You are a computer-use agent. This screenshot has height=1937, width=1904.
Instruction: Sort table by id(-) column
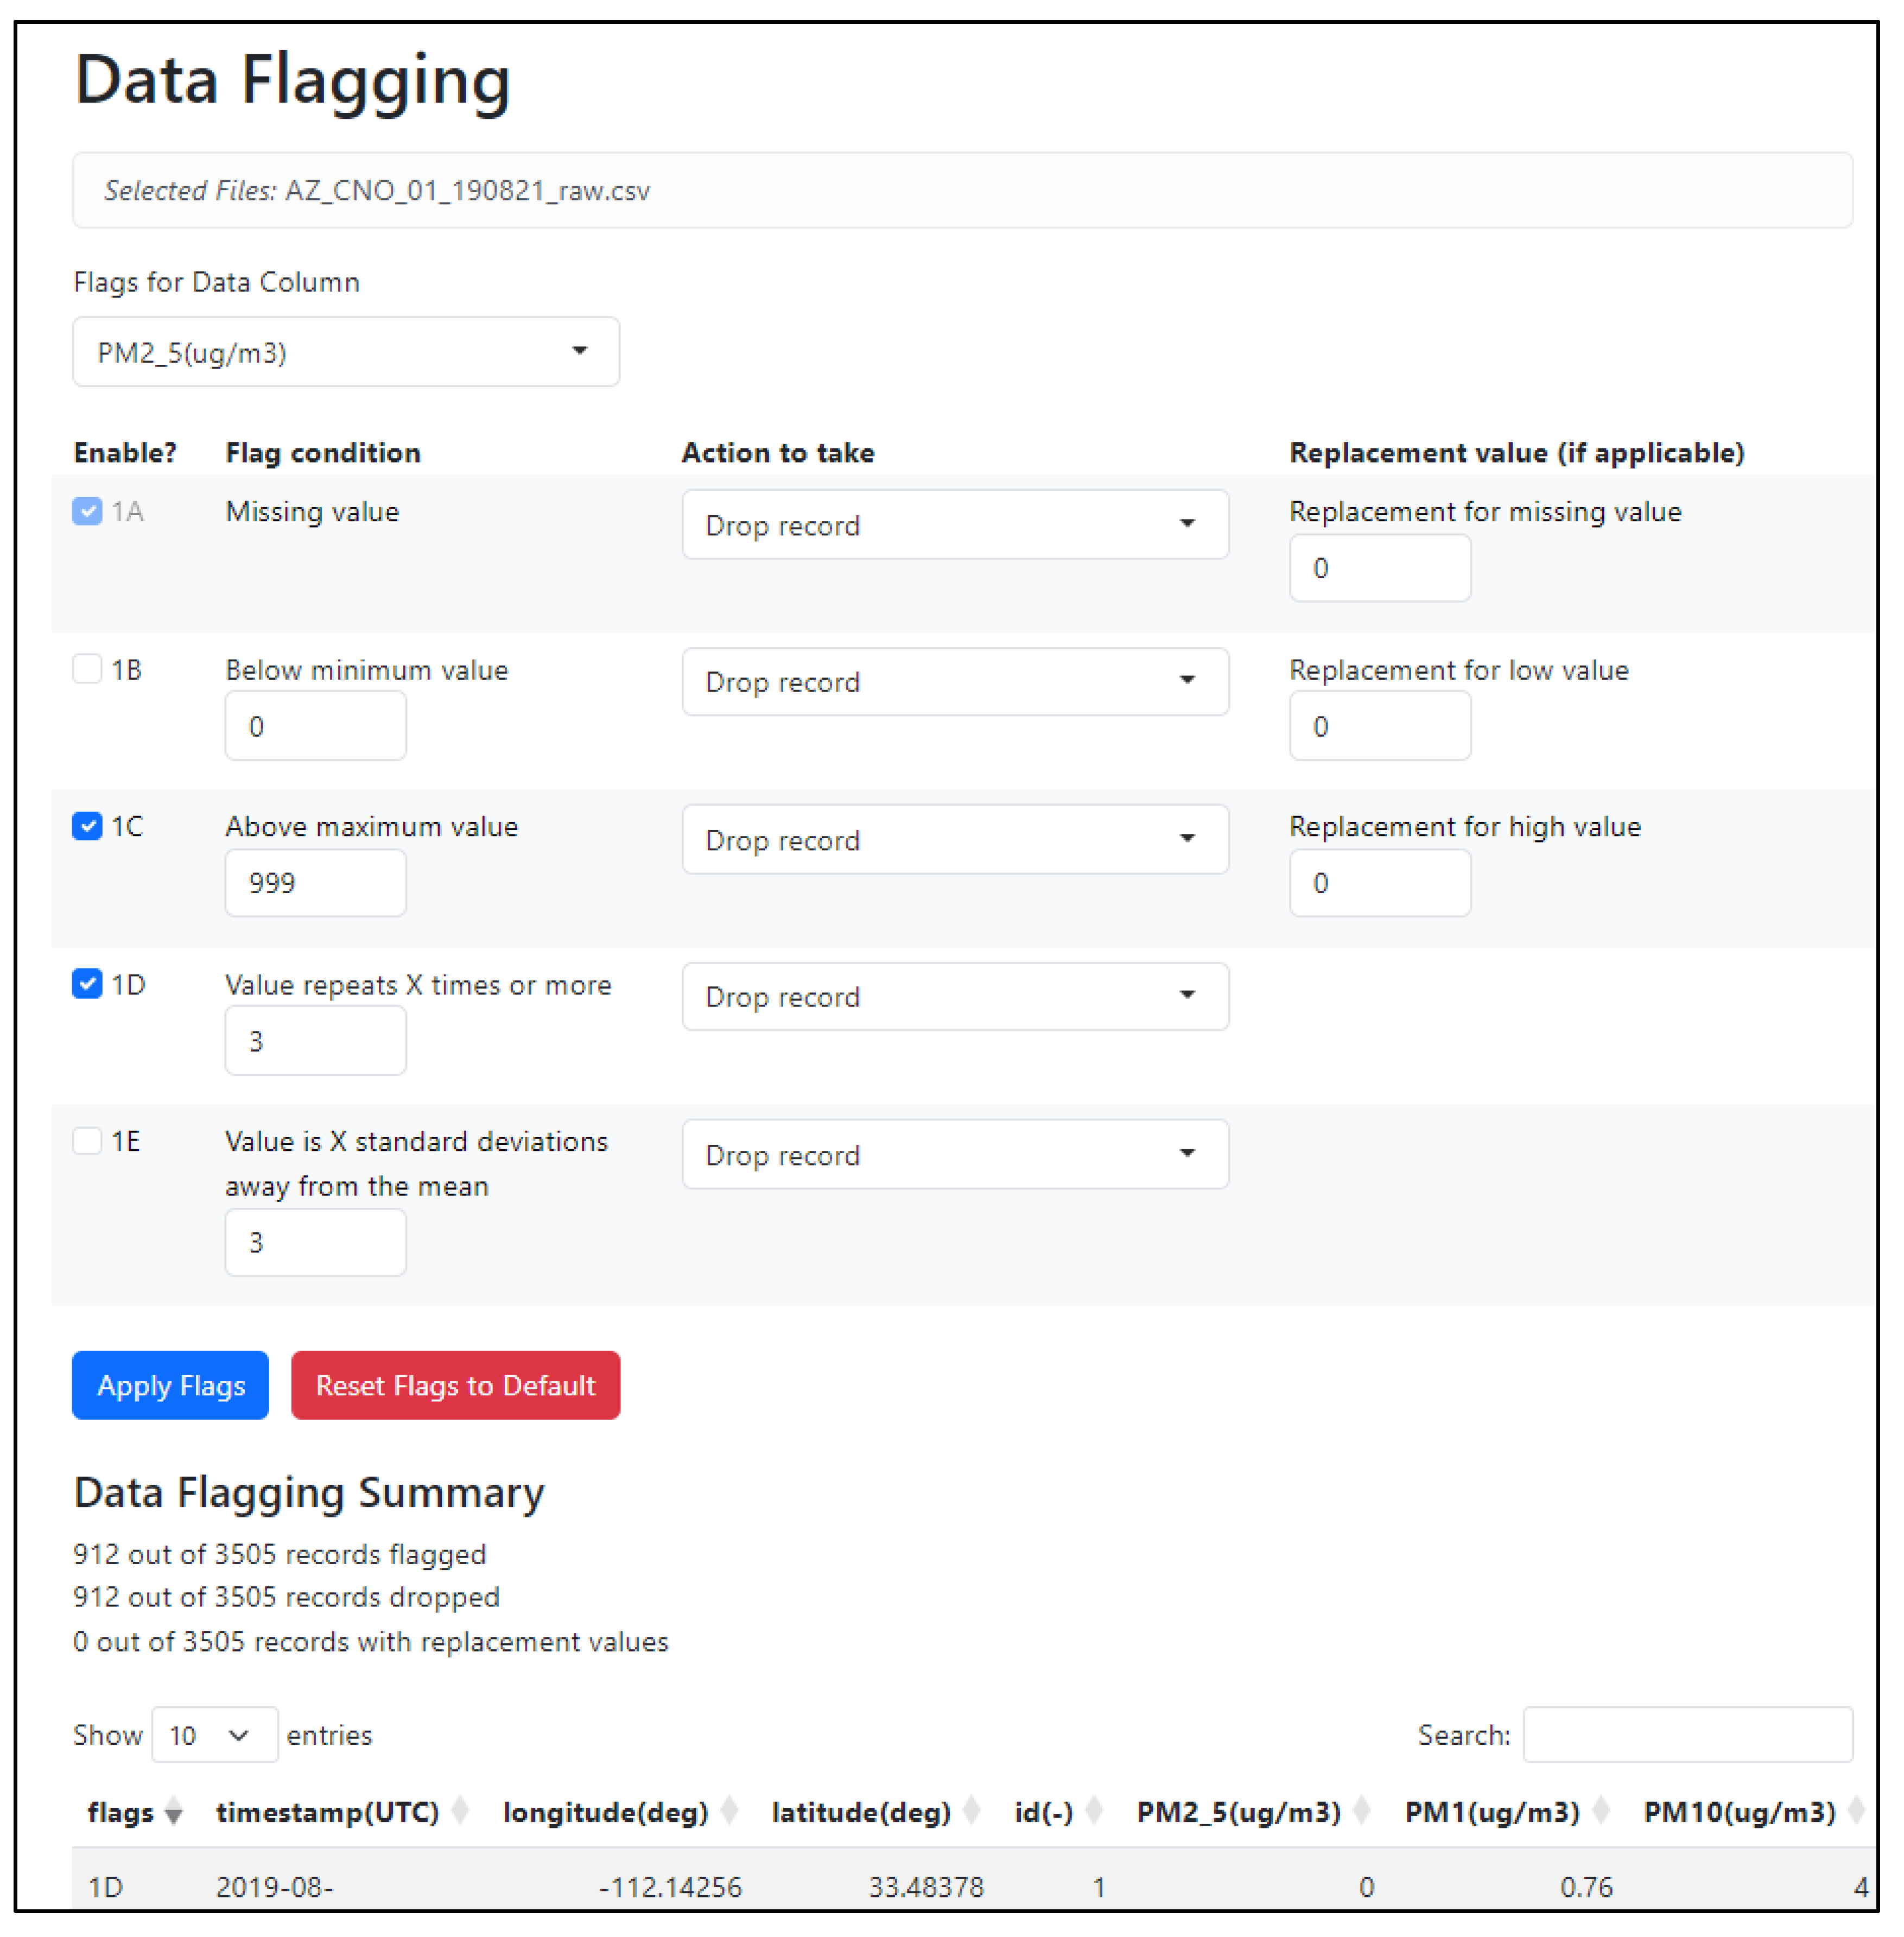click(1043, 1812)
